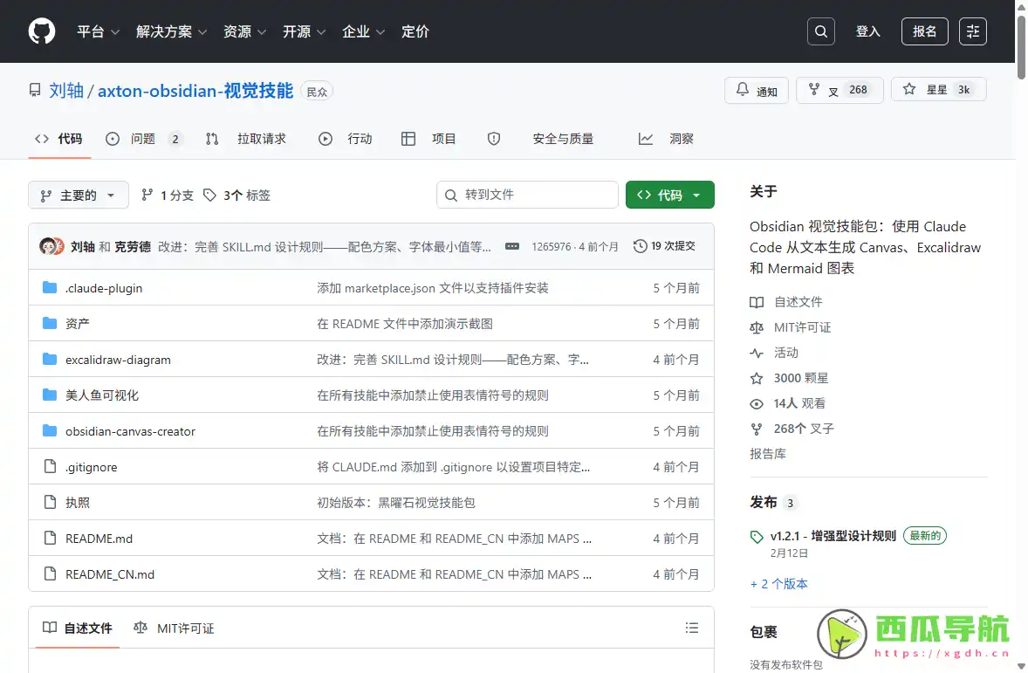Click the 登入 link
Screen dimensions: 1028x673
point(867,31)
